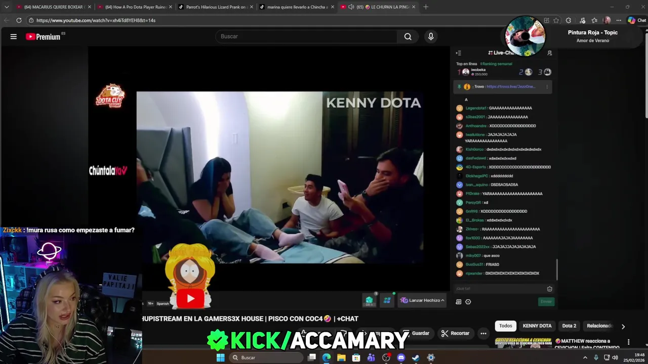Mute tab audio via speaker icon
This screenshot has height=364, width=648.
tap(351, 7)
